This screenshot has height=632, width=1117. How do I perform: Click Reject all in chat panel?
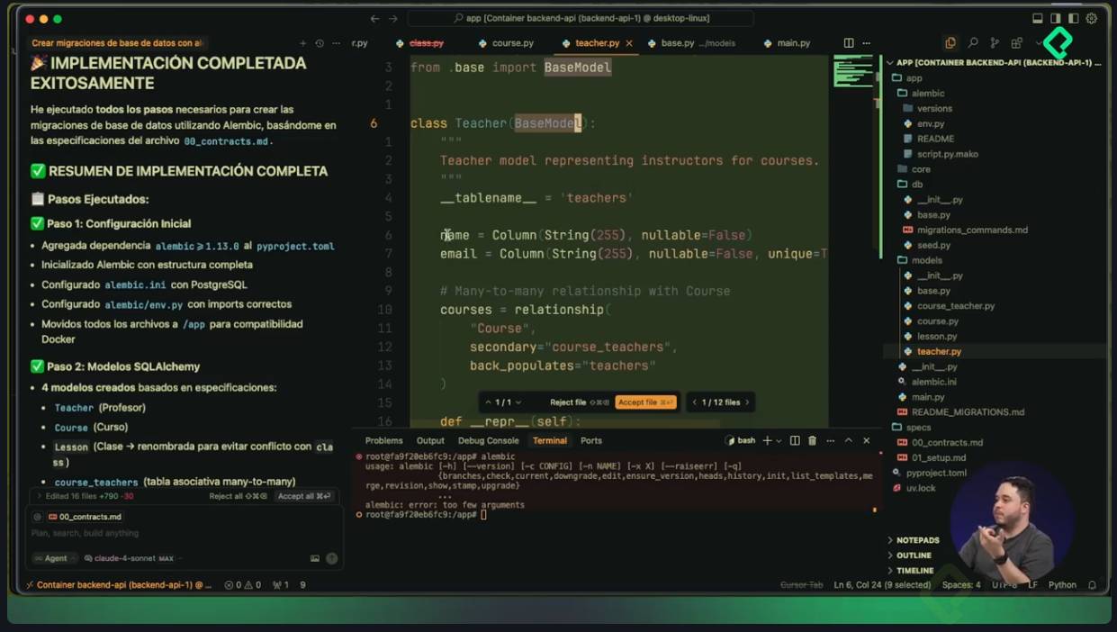coord(238,496)
